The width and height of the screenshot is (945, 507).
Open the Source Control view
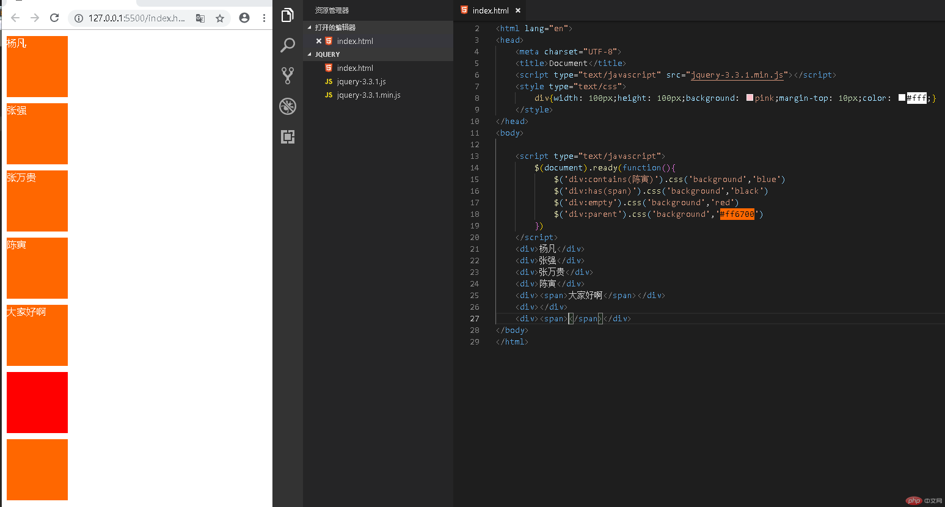pyautogui.click(x=288, y=76)
